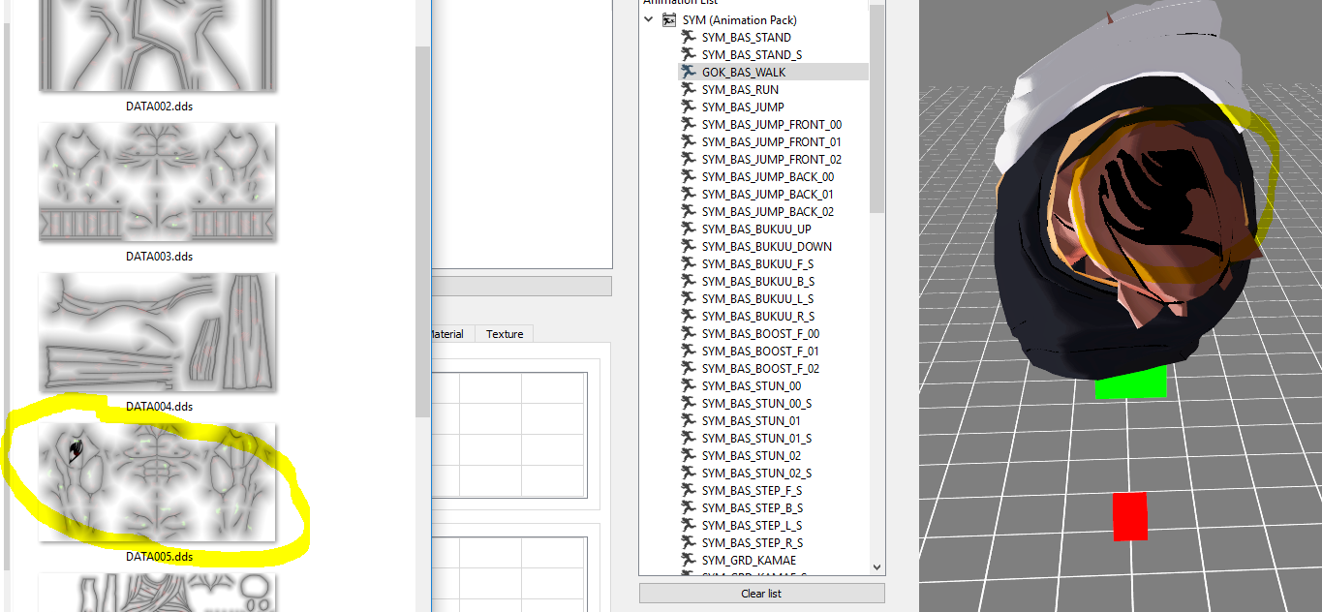Click animation icon beside SYM_BAS_RUN
This screenshot has height=612, width=1322.
690,89
